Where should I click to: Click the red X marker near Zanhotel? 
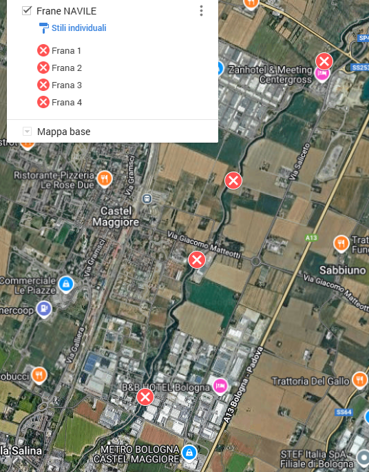click(324, 61)
